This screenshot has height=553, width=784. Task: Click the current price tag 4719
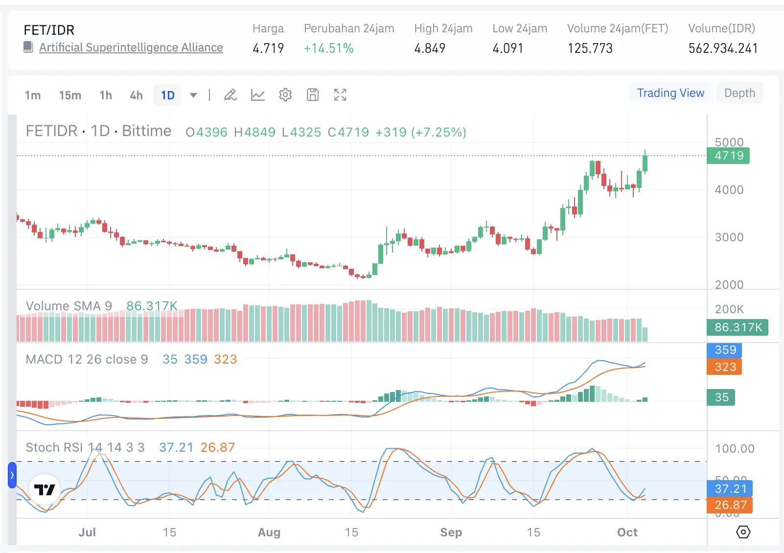click(x=728, y=156)
